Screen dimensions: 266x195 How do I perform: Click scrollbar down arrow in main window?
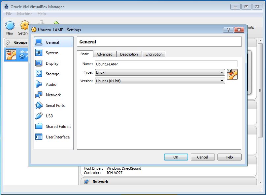click(260, 182)
